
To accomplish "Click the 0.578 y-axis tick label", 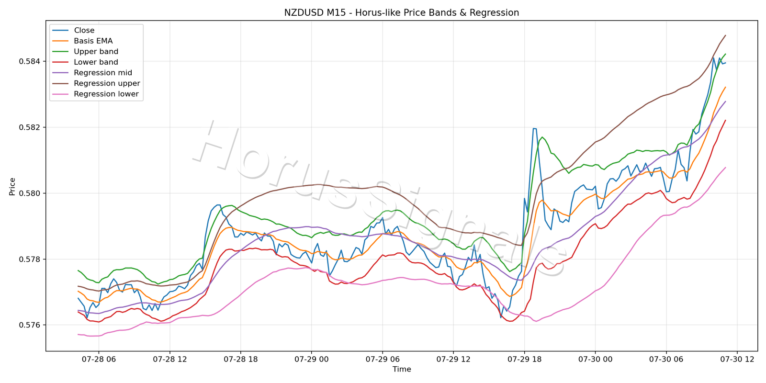I will (x=30, y=259).
